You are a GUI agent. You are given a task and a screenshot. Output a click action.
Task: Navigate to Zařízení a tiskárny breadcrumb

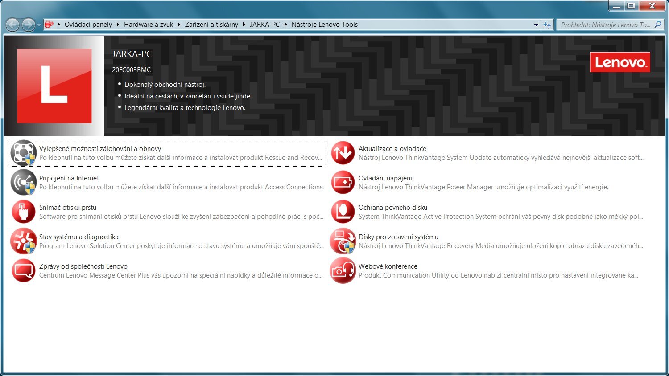[x=211, y=25]
